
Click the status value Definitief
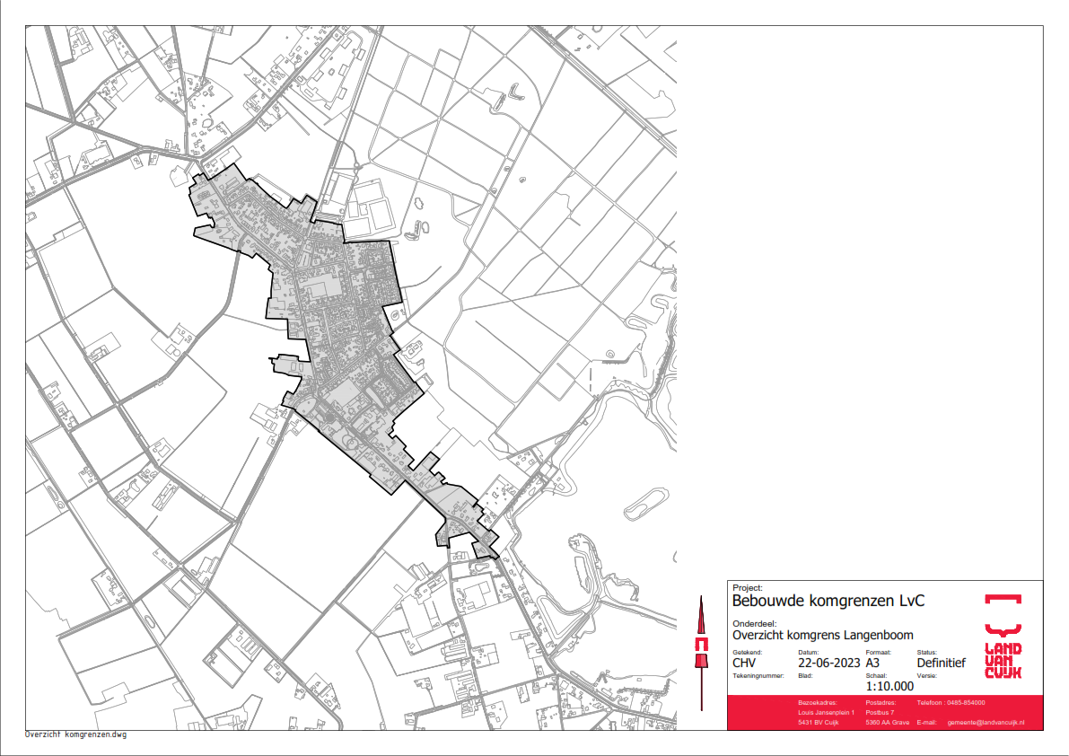(x=941, y=664)
